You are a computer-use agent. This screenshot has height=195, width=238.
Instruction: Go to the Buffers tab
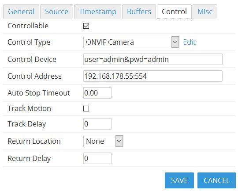(x=139, y=11)
